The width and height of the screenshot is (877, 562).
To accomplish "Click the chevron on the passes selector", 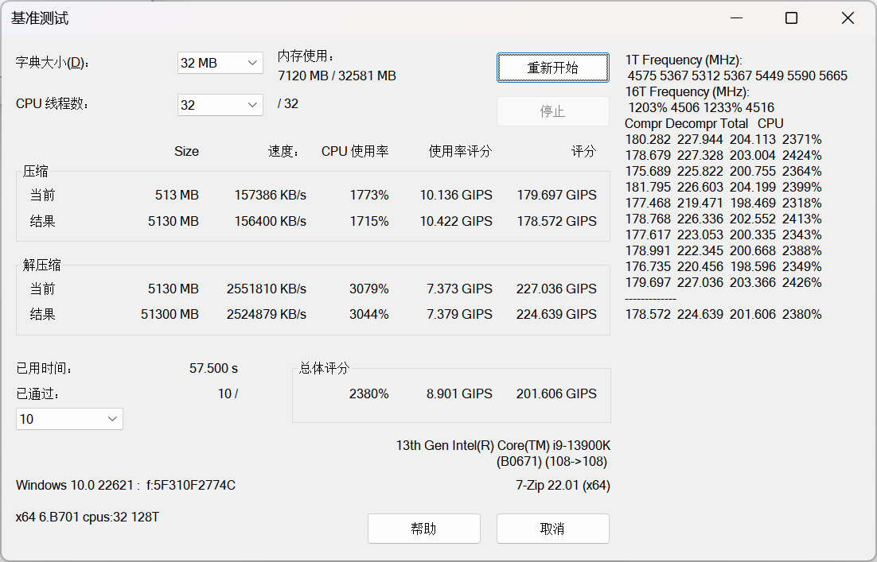I will point(112,419).
